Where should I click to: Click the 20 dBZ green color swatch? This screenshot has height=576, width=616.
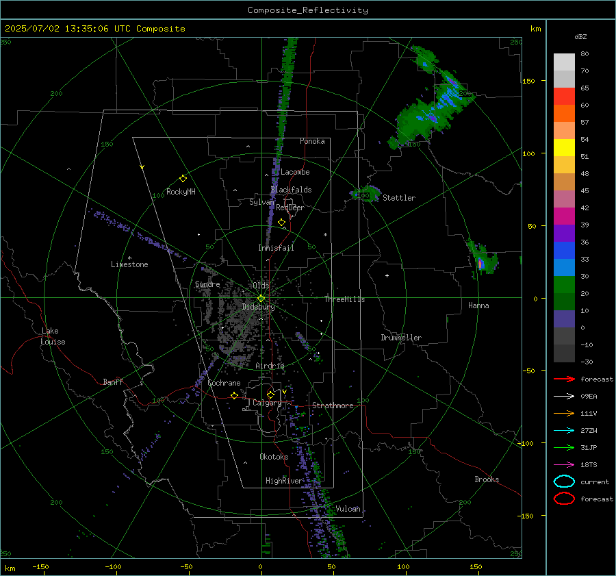coord(564,284)
